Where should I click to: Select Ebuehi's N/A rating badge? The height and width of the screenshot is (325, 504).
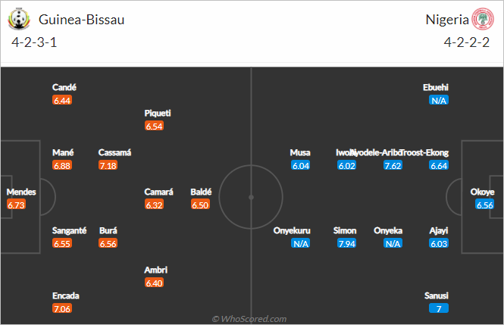coord(439,100)
